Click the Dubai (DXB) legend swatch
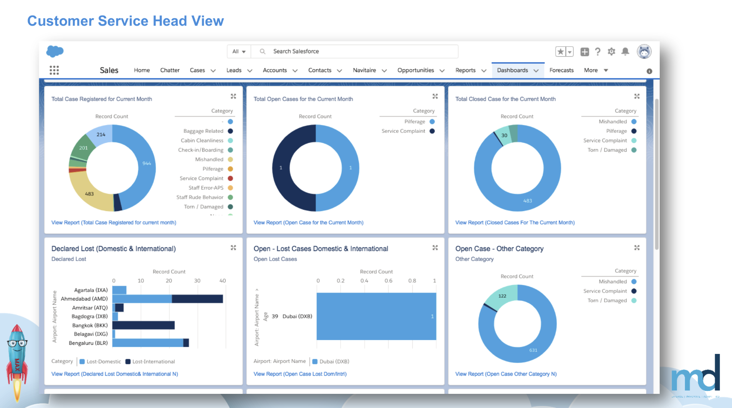732x408 pixels. pos(315,362)
